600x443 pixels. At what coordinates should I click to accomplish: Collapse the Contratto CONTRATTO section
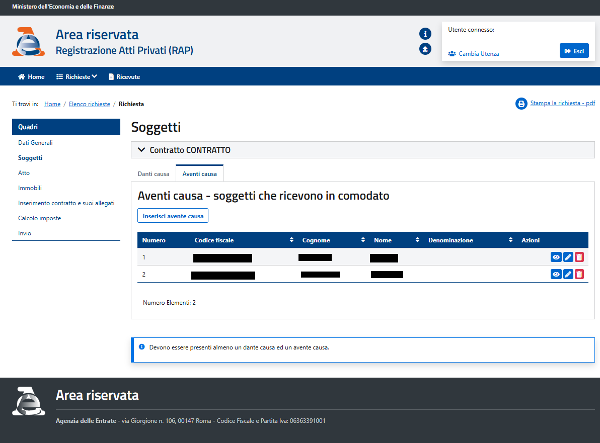pos(363,150)
